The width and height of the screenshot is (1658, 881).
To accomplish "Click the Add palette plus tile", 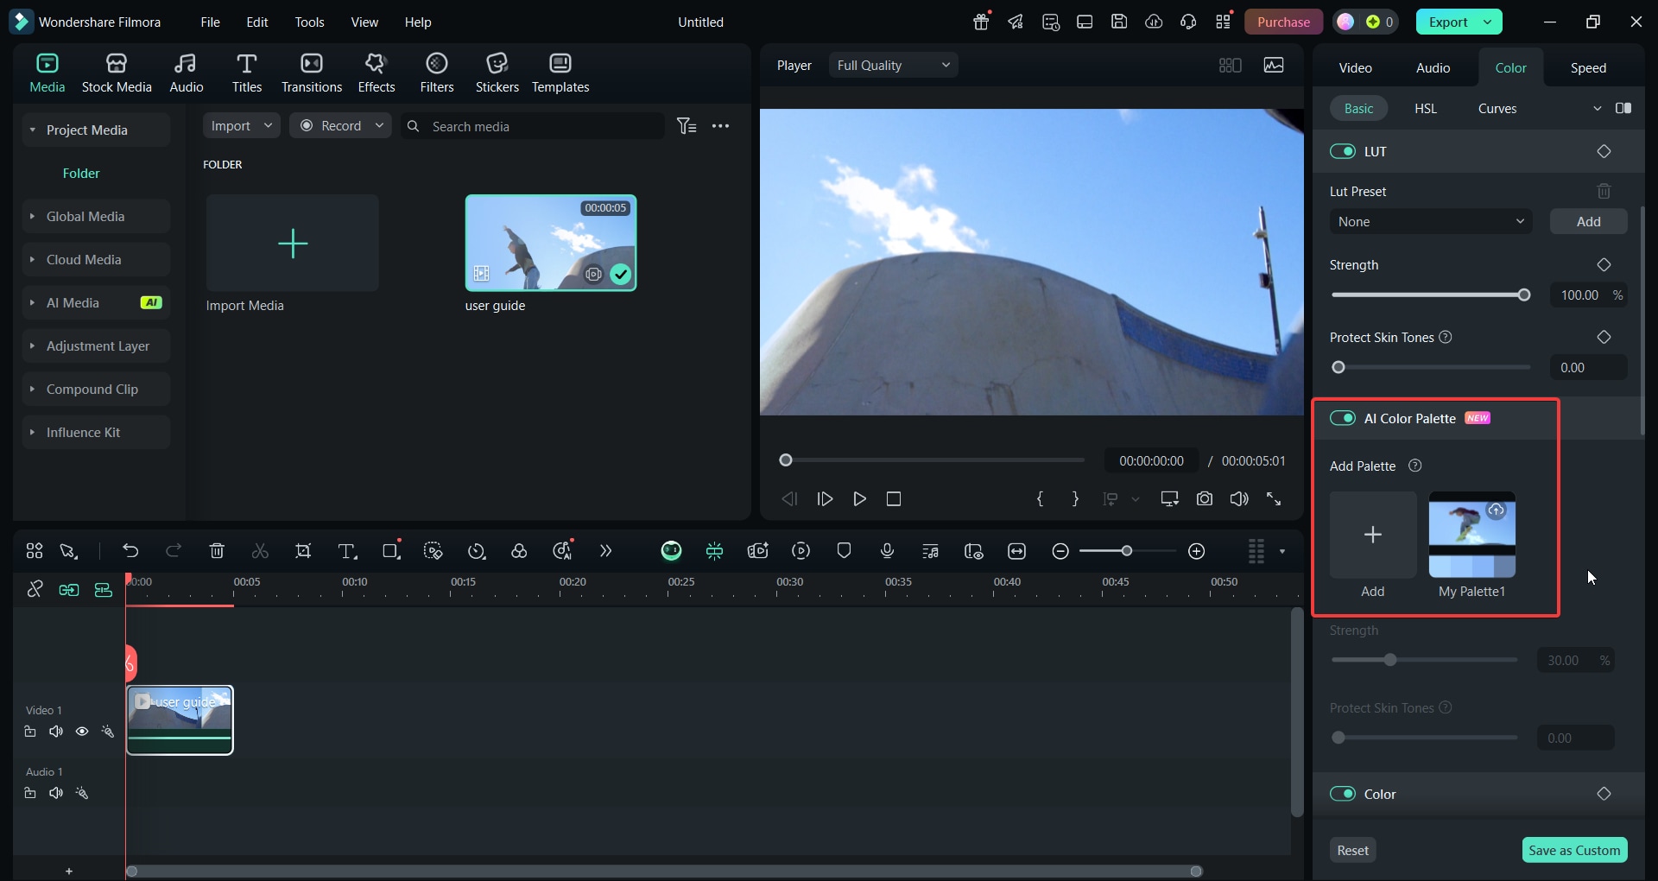I will (1372, 535).
